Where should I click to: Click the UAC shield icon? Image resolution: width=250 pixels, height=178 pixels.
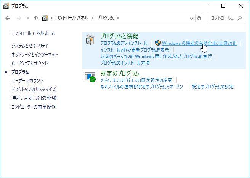point(158,43)
